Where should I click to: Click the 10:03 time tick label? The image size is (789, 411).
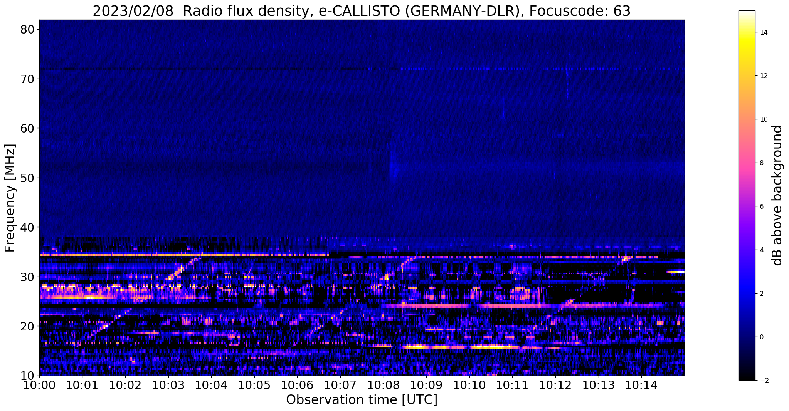(168, 385)
